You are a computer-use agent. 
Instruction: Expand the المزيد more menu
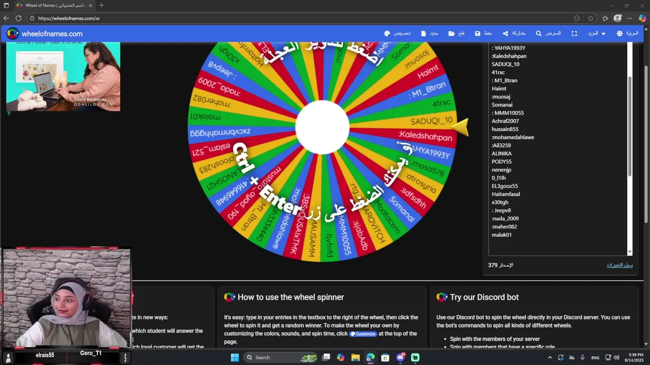pos(596,33)
